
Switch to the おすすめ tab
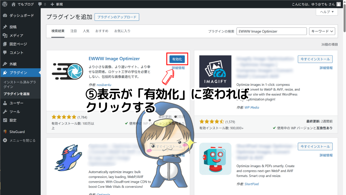[x=102, y=31]
